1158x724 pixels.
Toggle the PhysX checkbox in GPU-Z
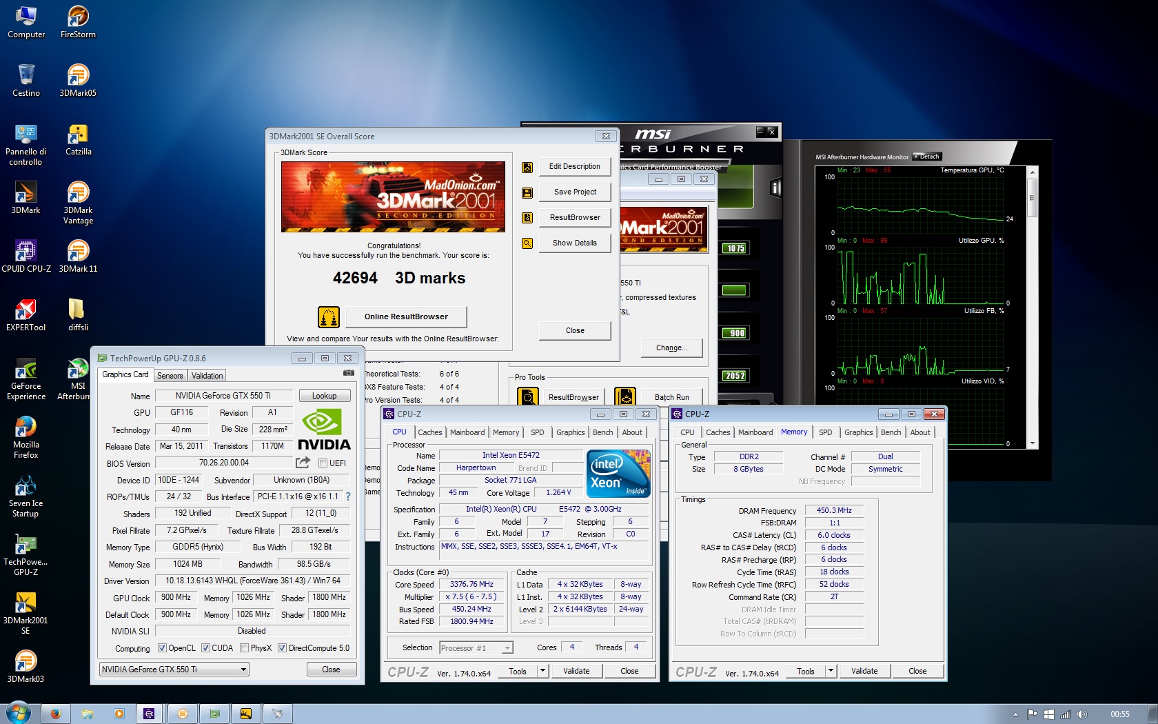(244, 648)
